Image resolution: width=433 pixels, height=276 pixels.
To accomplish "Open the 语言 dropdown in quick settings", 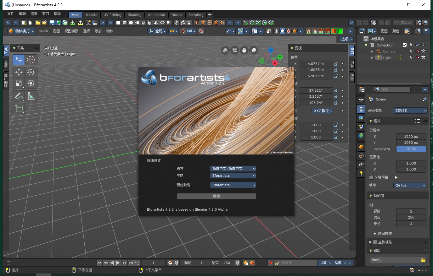I will point(233,168).
